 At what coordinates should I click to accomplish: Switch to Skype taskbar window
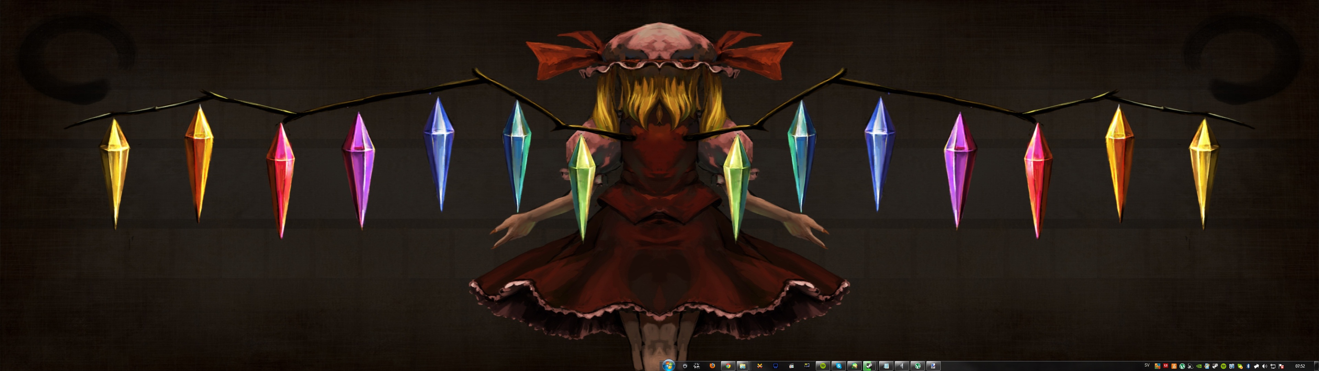(839, 366)
